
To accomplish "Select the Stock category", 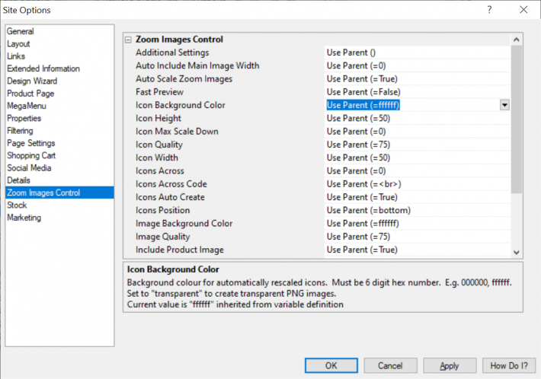I will 17,205.
